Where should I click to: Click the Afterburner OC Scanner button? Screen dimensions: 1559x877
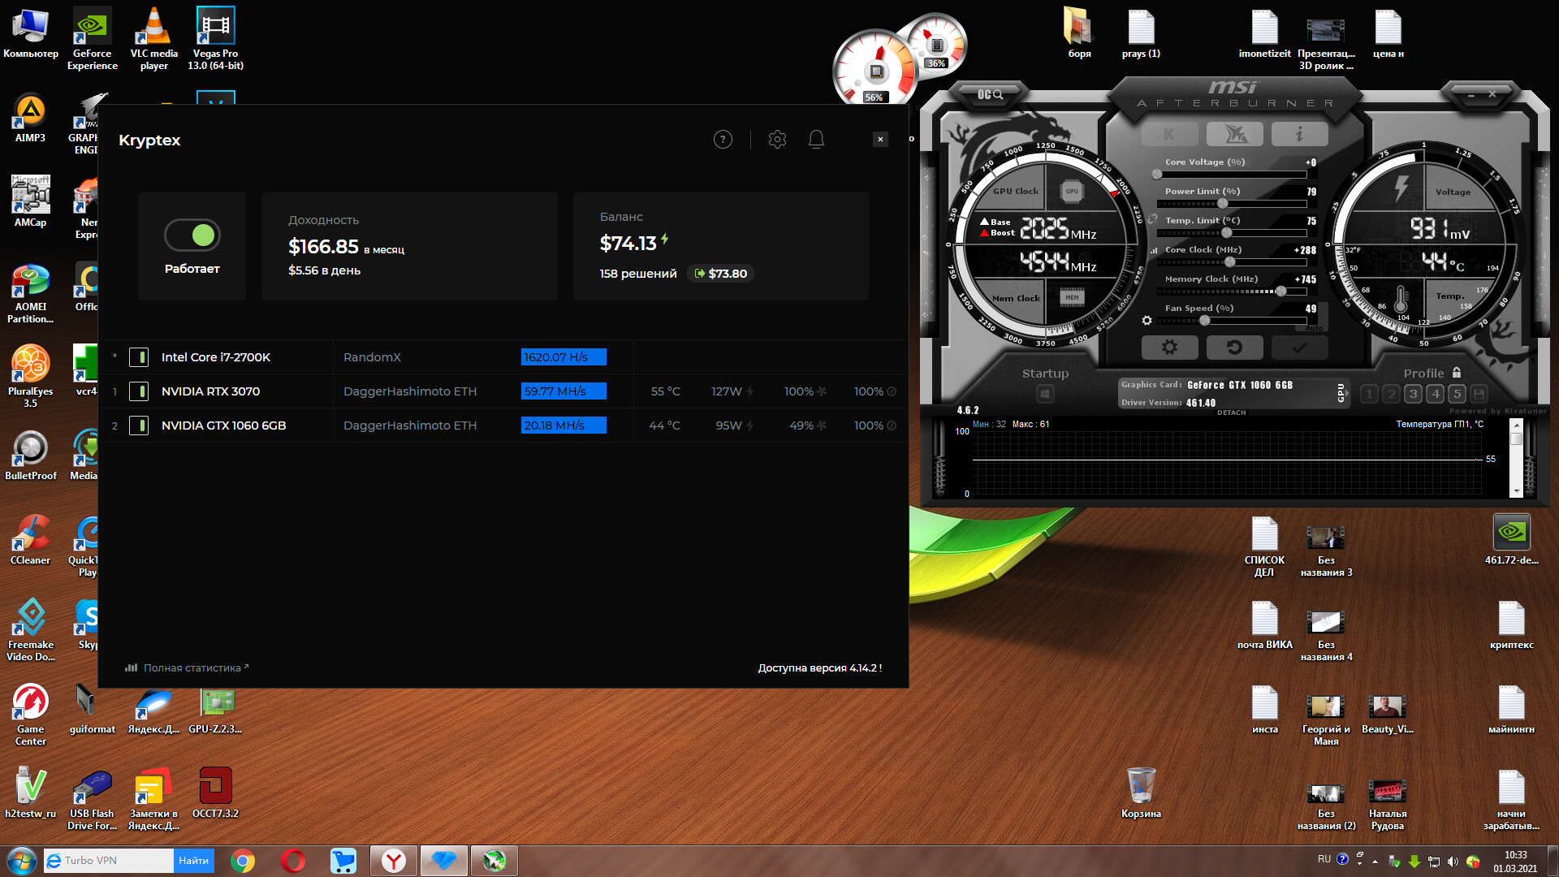tap(990, 95)
